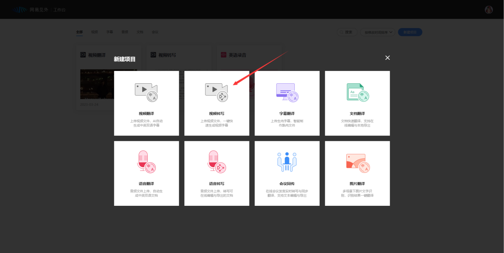
Task: Select the green 文档翻译 document icon
Action: tap(357, 92)
